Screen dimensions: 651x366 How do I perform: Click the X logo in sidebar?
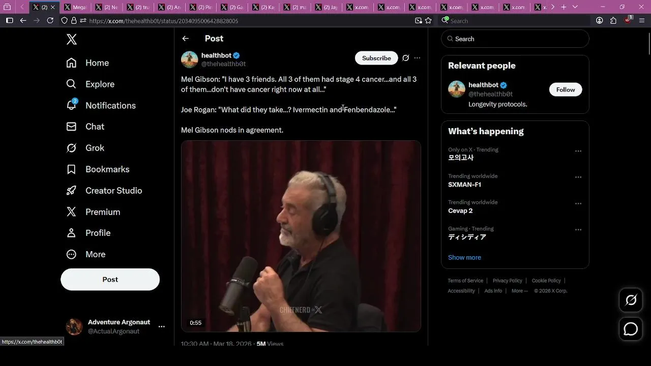tap(72, 39)
